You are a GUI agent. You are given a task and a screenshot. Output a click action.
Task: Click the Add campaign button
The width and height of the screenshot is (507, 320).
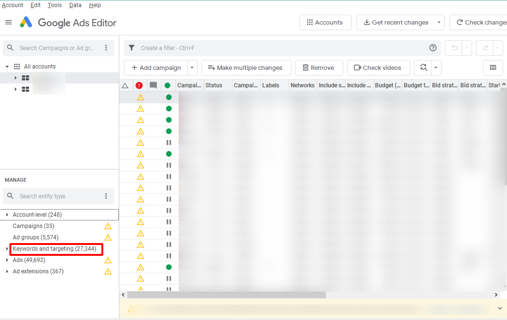click(156, 67)
